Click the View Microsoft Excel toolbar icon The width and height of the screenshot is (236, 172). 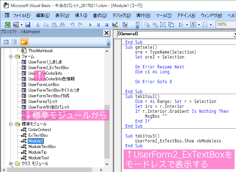[8, 24]
